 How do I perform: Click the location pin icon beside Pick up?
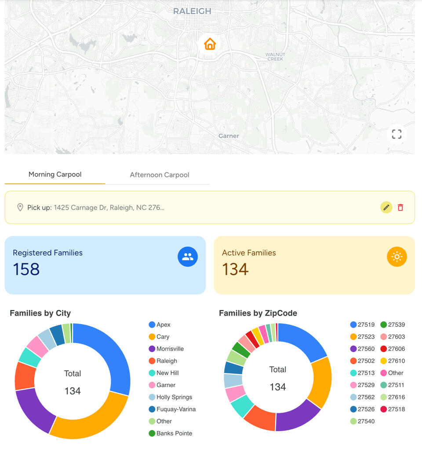pos(20,207)
